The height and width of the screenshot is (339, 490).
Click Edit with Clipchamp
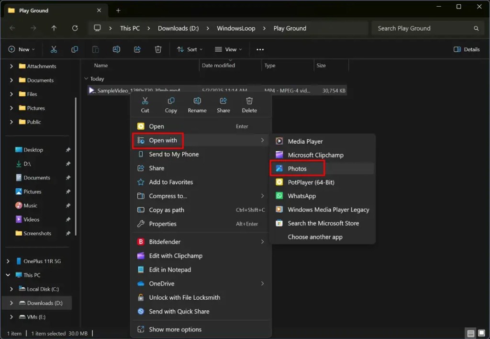tap(200, 256)
